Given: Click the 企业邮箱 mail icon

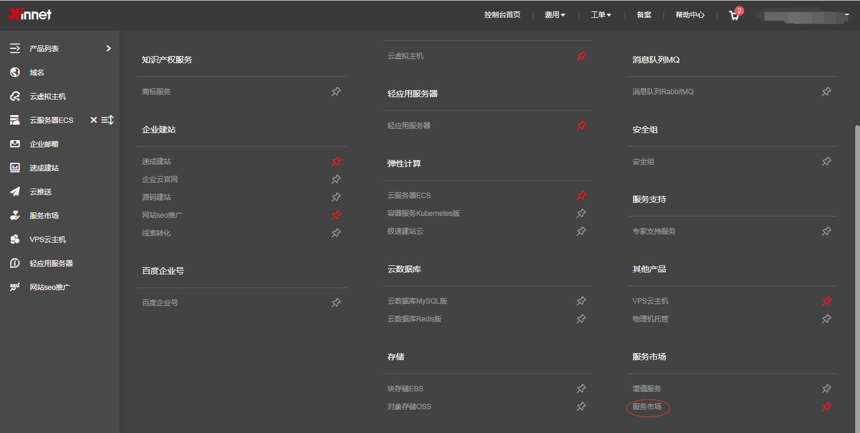Looking at the screenshot, I should coord(15,144).
